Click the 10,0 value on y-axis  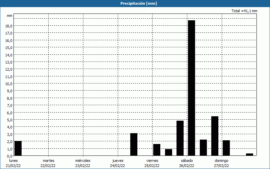[9, 83]
